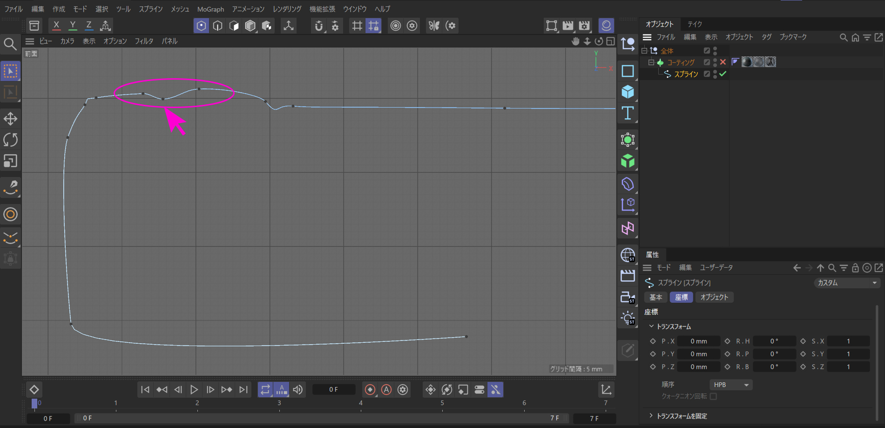
Task: Add a Text spline object
Action: click(x=628, y=113)
